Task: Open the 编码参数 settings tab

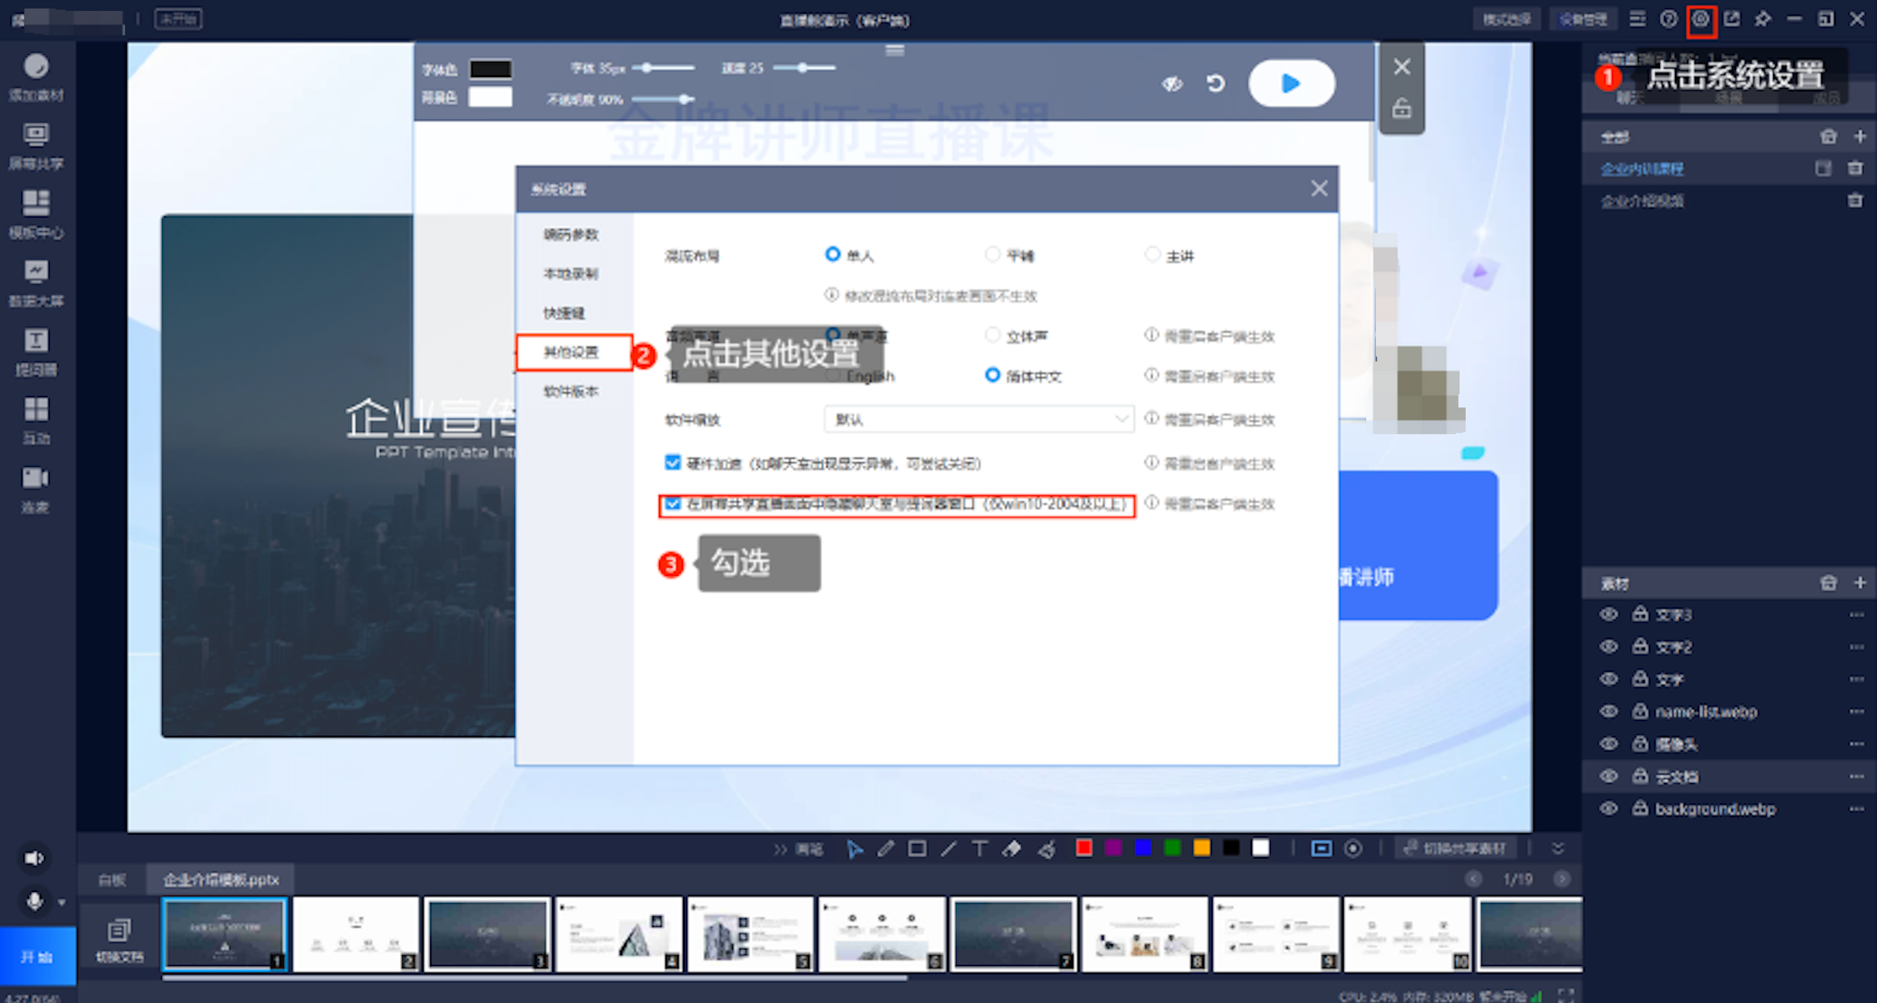Action: 572,234
